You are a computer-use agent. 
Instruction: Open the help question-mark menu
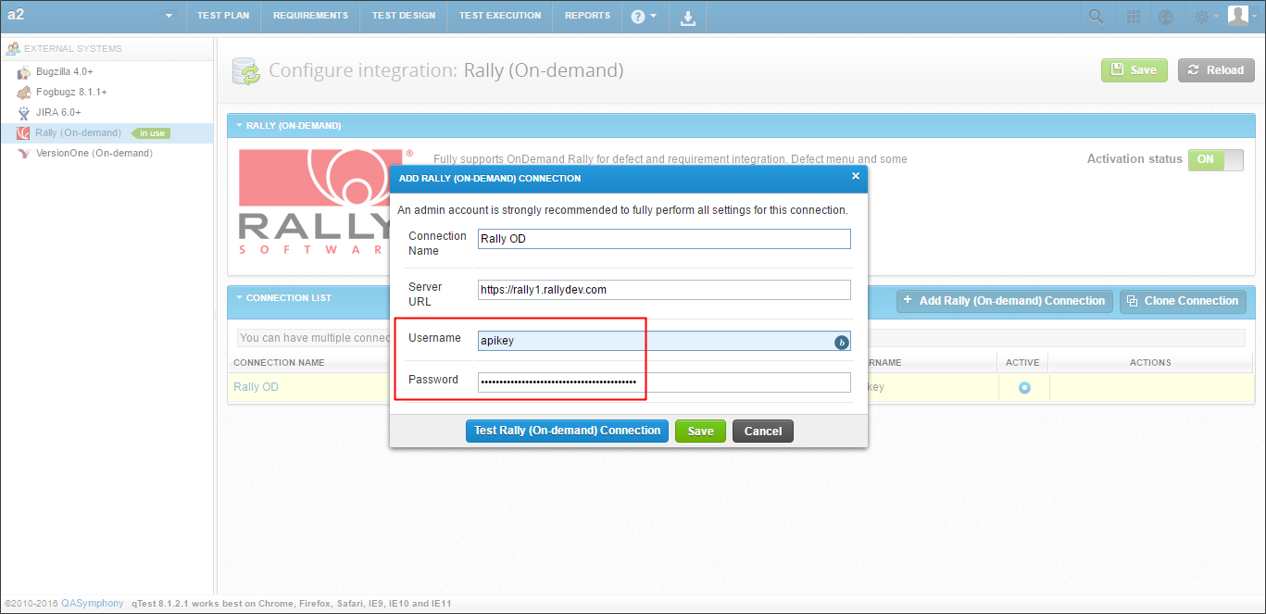point(644,17)
